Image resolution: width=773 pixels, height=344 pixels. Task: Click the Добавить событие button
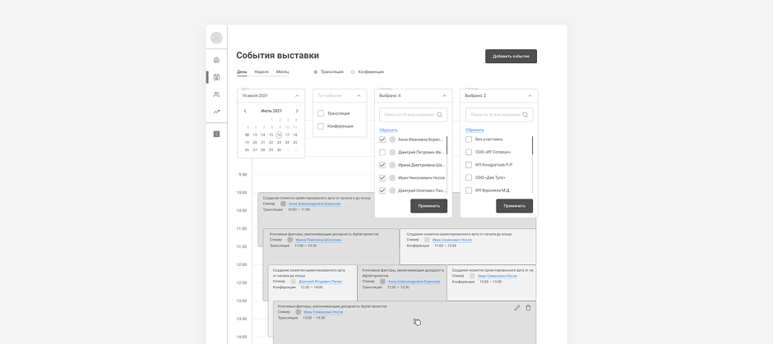511,56
